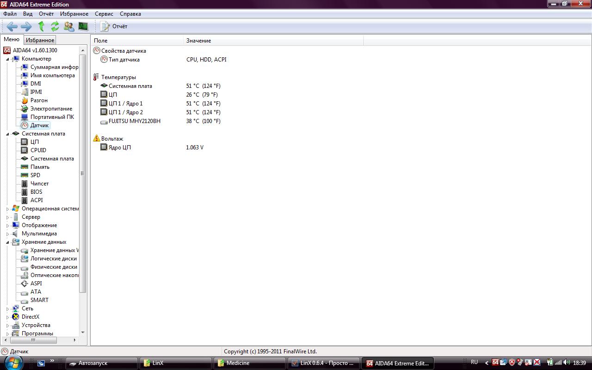Click the Память memory module icon

25,167
